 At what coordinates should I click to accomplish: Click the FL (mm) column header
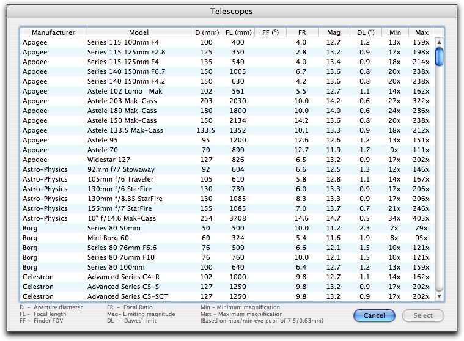238,32
